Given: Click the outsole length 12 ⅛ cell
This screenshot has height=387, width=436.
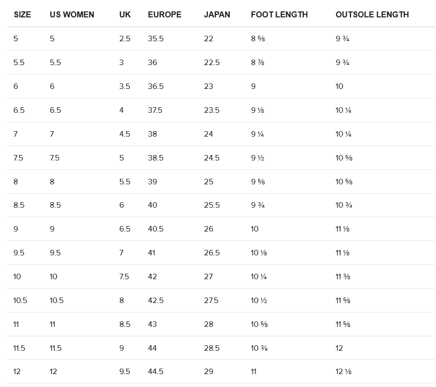Looking at the screenshot, I should (x=344, y=372).
